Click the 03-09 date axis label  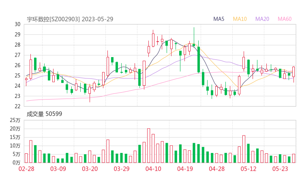click(x=58, y=169)
